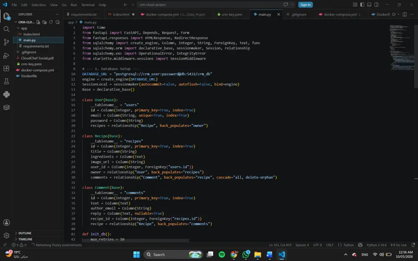Open Copilot status icon in status bar
Screen dimensions: 418x261
coord(360,245)
